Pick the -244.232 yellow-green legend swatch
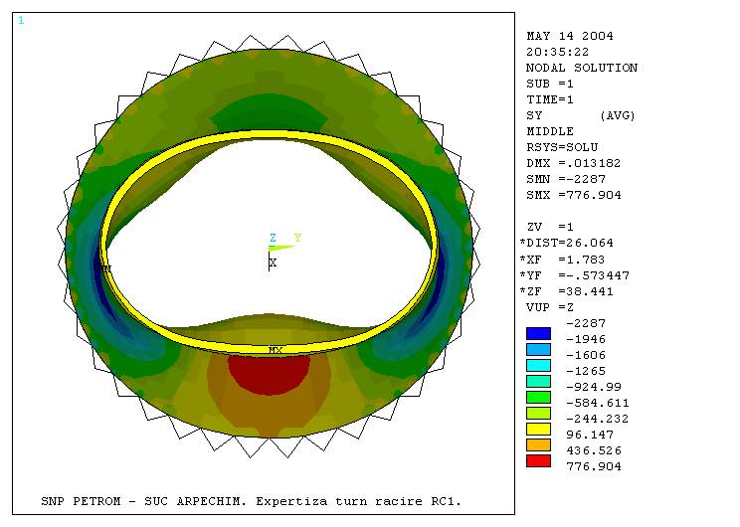 coord(538,413)
